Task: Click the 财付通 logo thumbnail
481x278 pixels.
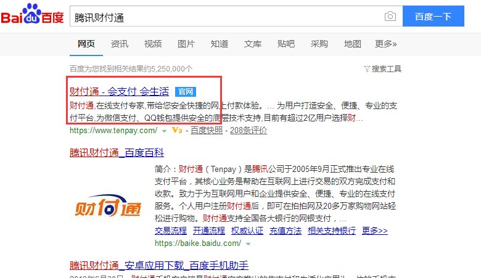Action: point(108,205)
